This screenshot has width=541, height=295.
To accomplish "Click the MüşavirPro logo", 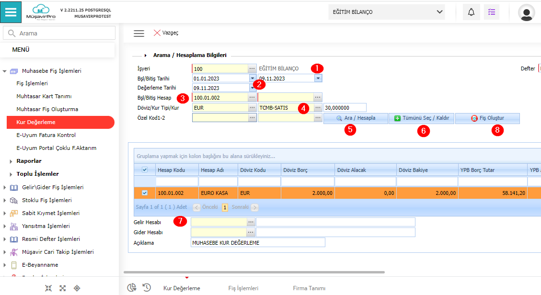I will [x=41, y=12].
